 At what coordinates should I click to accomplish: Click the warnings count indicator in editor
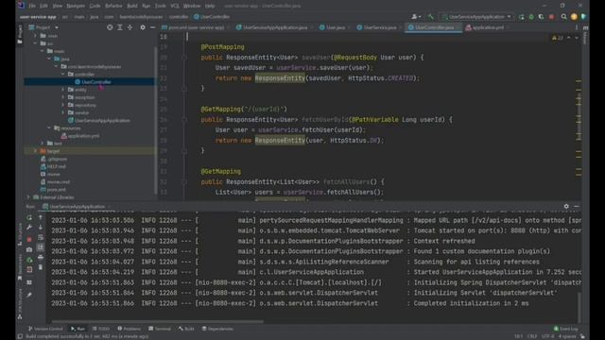pos(558,38)
